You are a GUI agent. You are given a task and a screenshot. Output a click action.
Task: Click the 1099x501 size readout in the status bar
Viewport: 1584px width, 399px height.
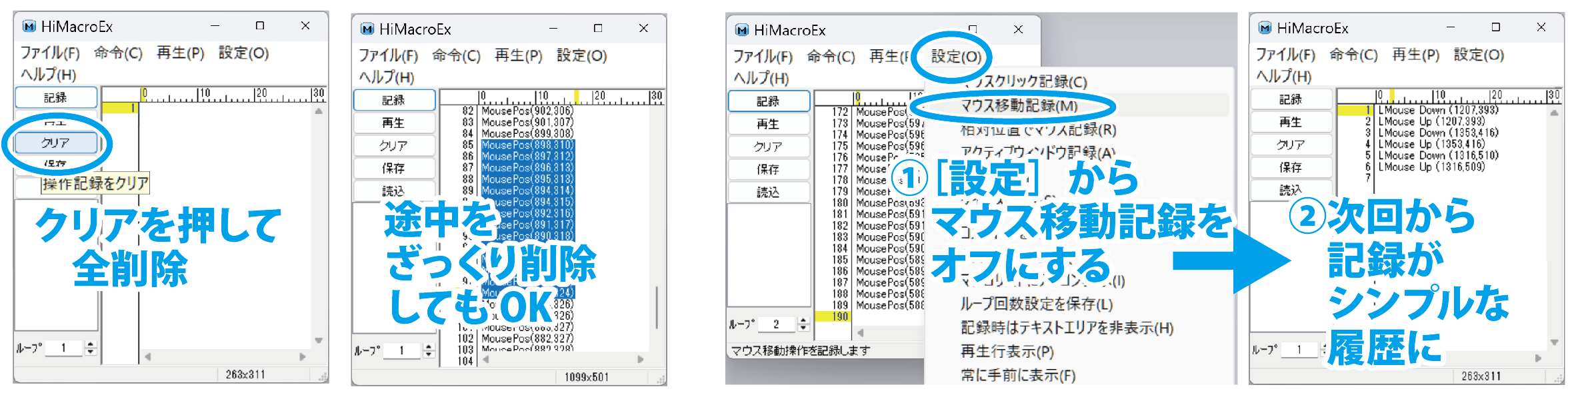[x=587, y=377]
